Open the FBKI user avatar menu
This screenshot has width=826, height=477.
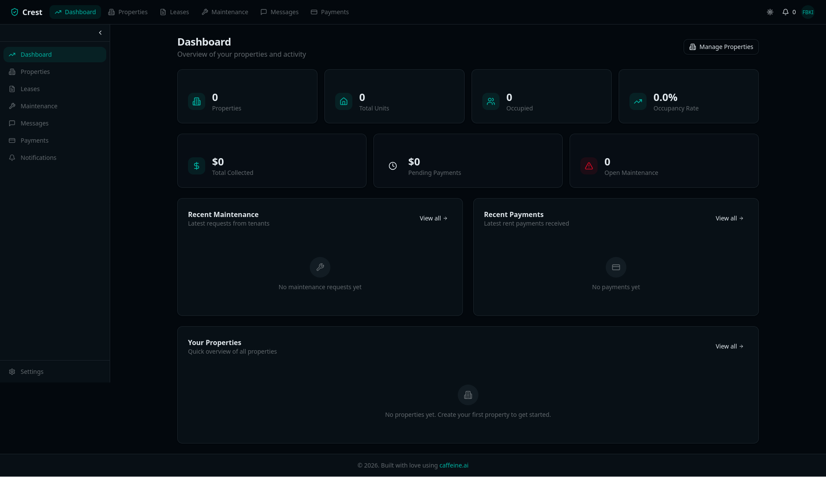[808, 12]
